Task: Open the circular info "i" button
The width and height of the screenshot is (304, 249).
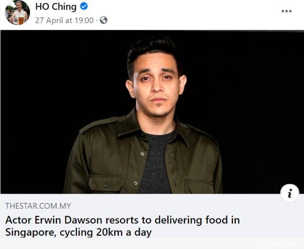Action: (x=290, y=193)
